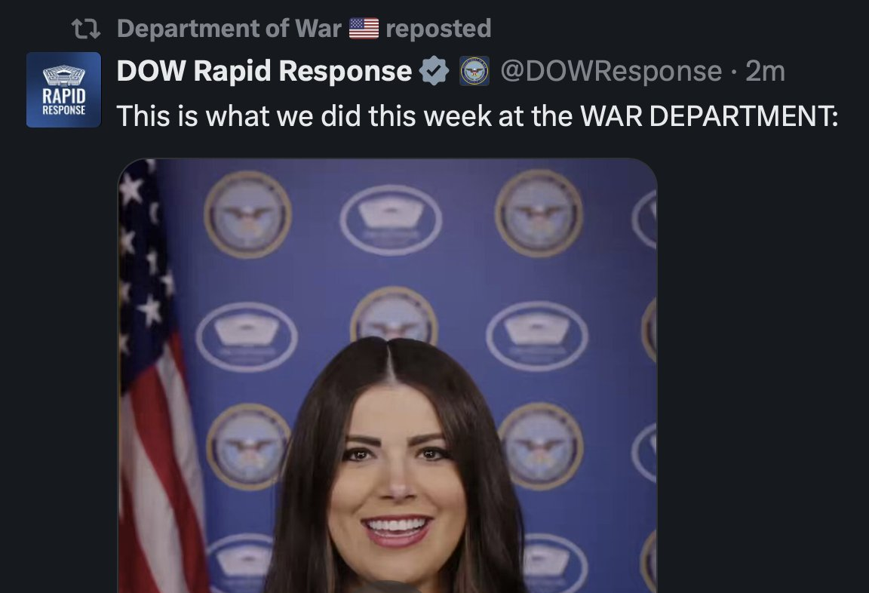
Task: Open the post text about the WAR DEPARTMENT
Action: [x=477, y=116]
